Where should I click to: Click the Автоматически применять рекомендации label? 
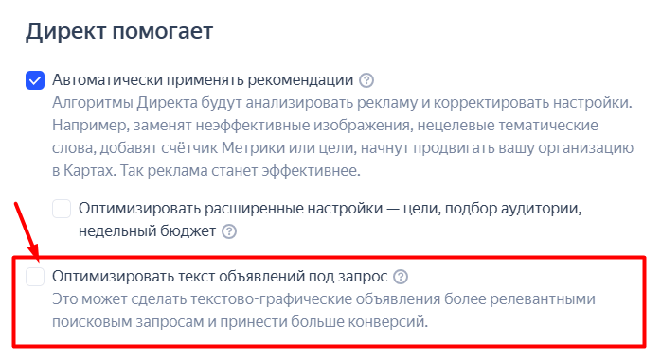(x=203, y=80)
